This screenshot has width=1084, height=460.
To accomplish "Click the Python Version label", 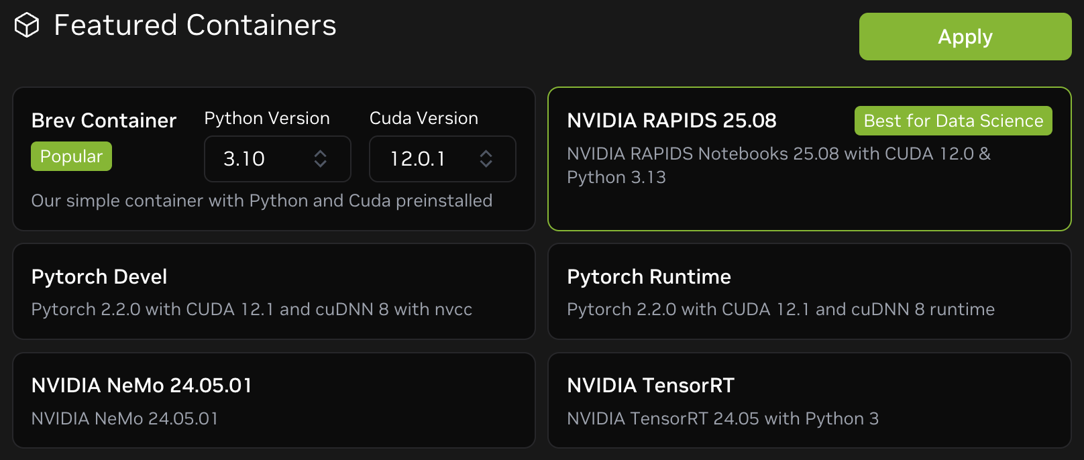I will (267, 118).
